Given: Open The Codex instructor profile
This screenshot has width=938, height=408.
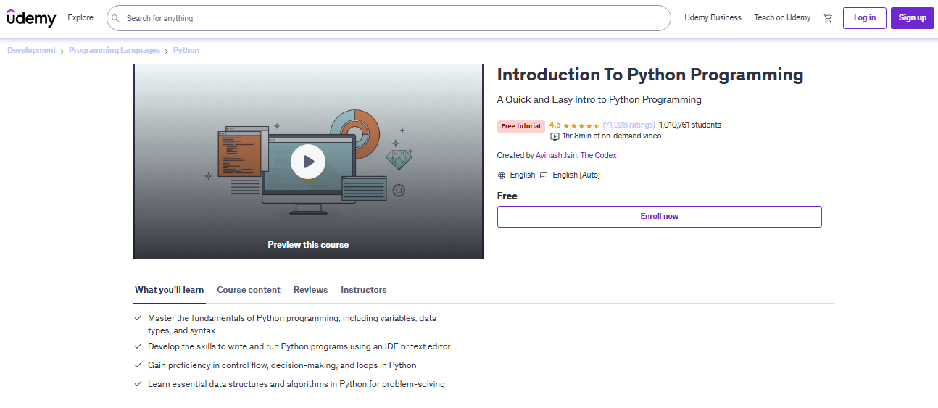Looking at the screenshot, I should (599, 156).
